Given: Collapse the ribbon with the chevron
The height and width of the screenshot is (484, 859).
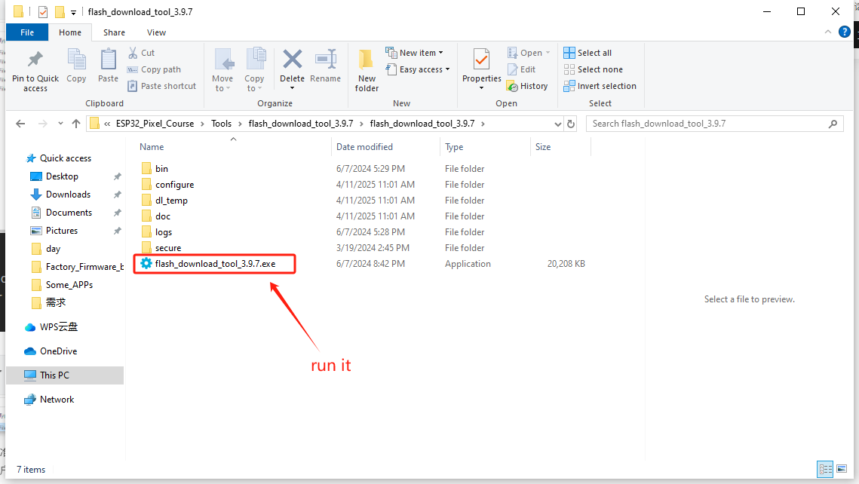Looking at the screenshot, I should pos(828,32).
